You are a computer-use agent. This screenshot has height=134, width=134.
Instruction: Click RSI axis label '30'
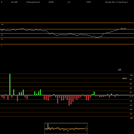point(2,39)
